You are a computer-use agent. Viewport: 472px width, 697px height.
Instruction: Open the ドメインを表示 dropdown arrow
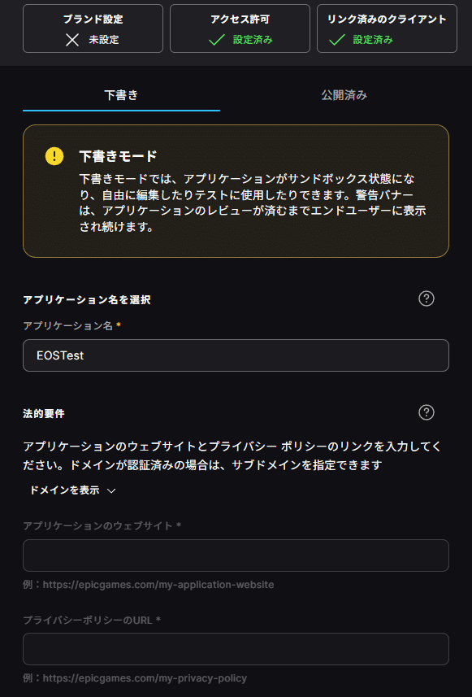point(111,490)
